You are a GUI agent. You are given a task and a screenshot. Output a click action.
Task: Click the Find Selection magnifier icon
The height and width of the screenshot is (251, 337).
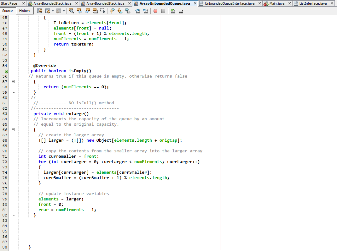pyautogui.click(x=71, y=11)
